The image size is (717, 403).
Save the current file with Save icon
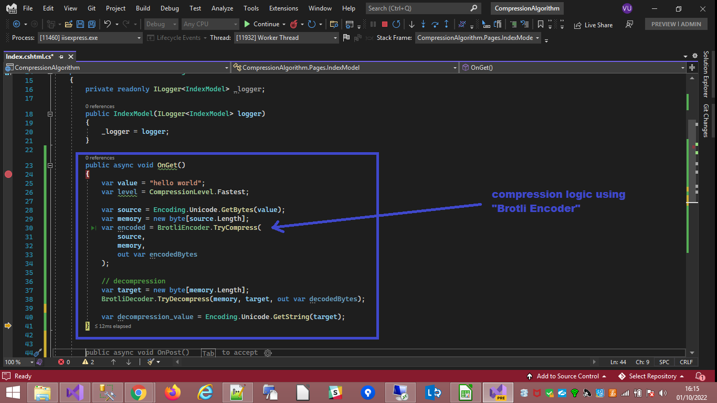(x=80, y=24)
